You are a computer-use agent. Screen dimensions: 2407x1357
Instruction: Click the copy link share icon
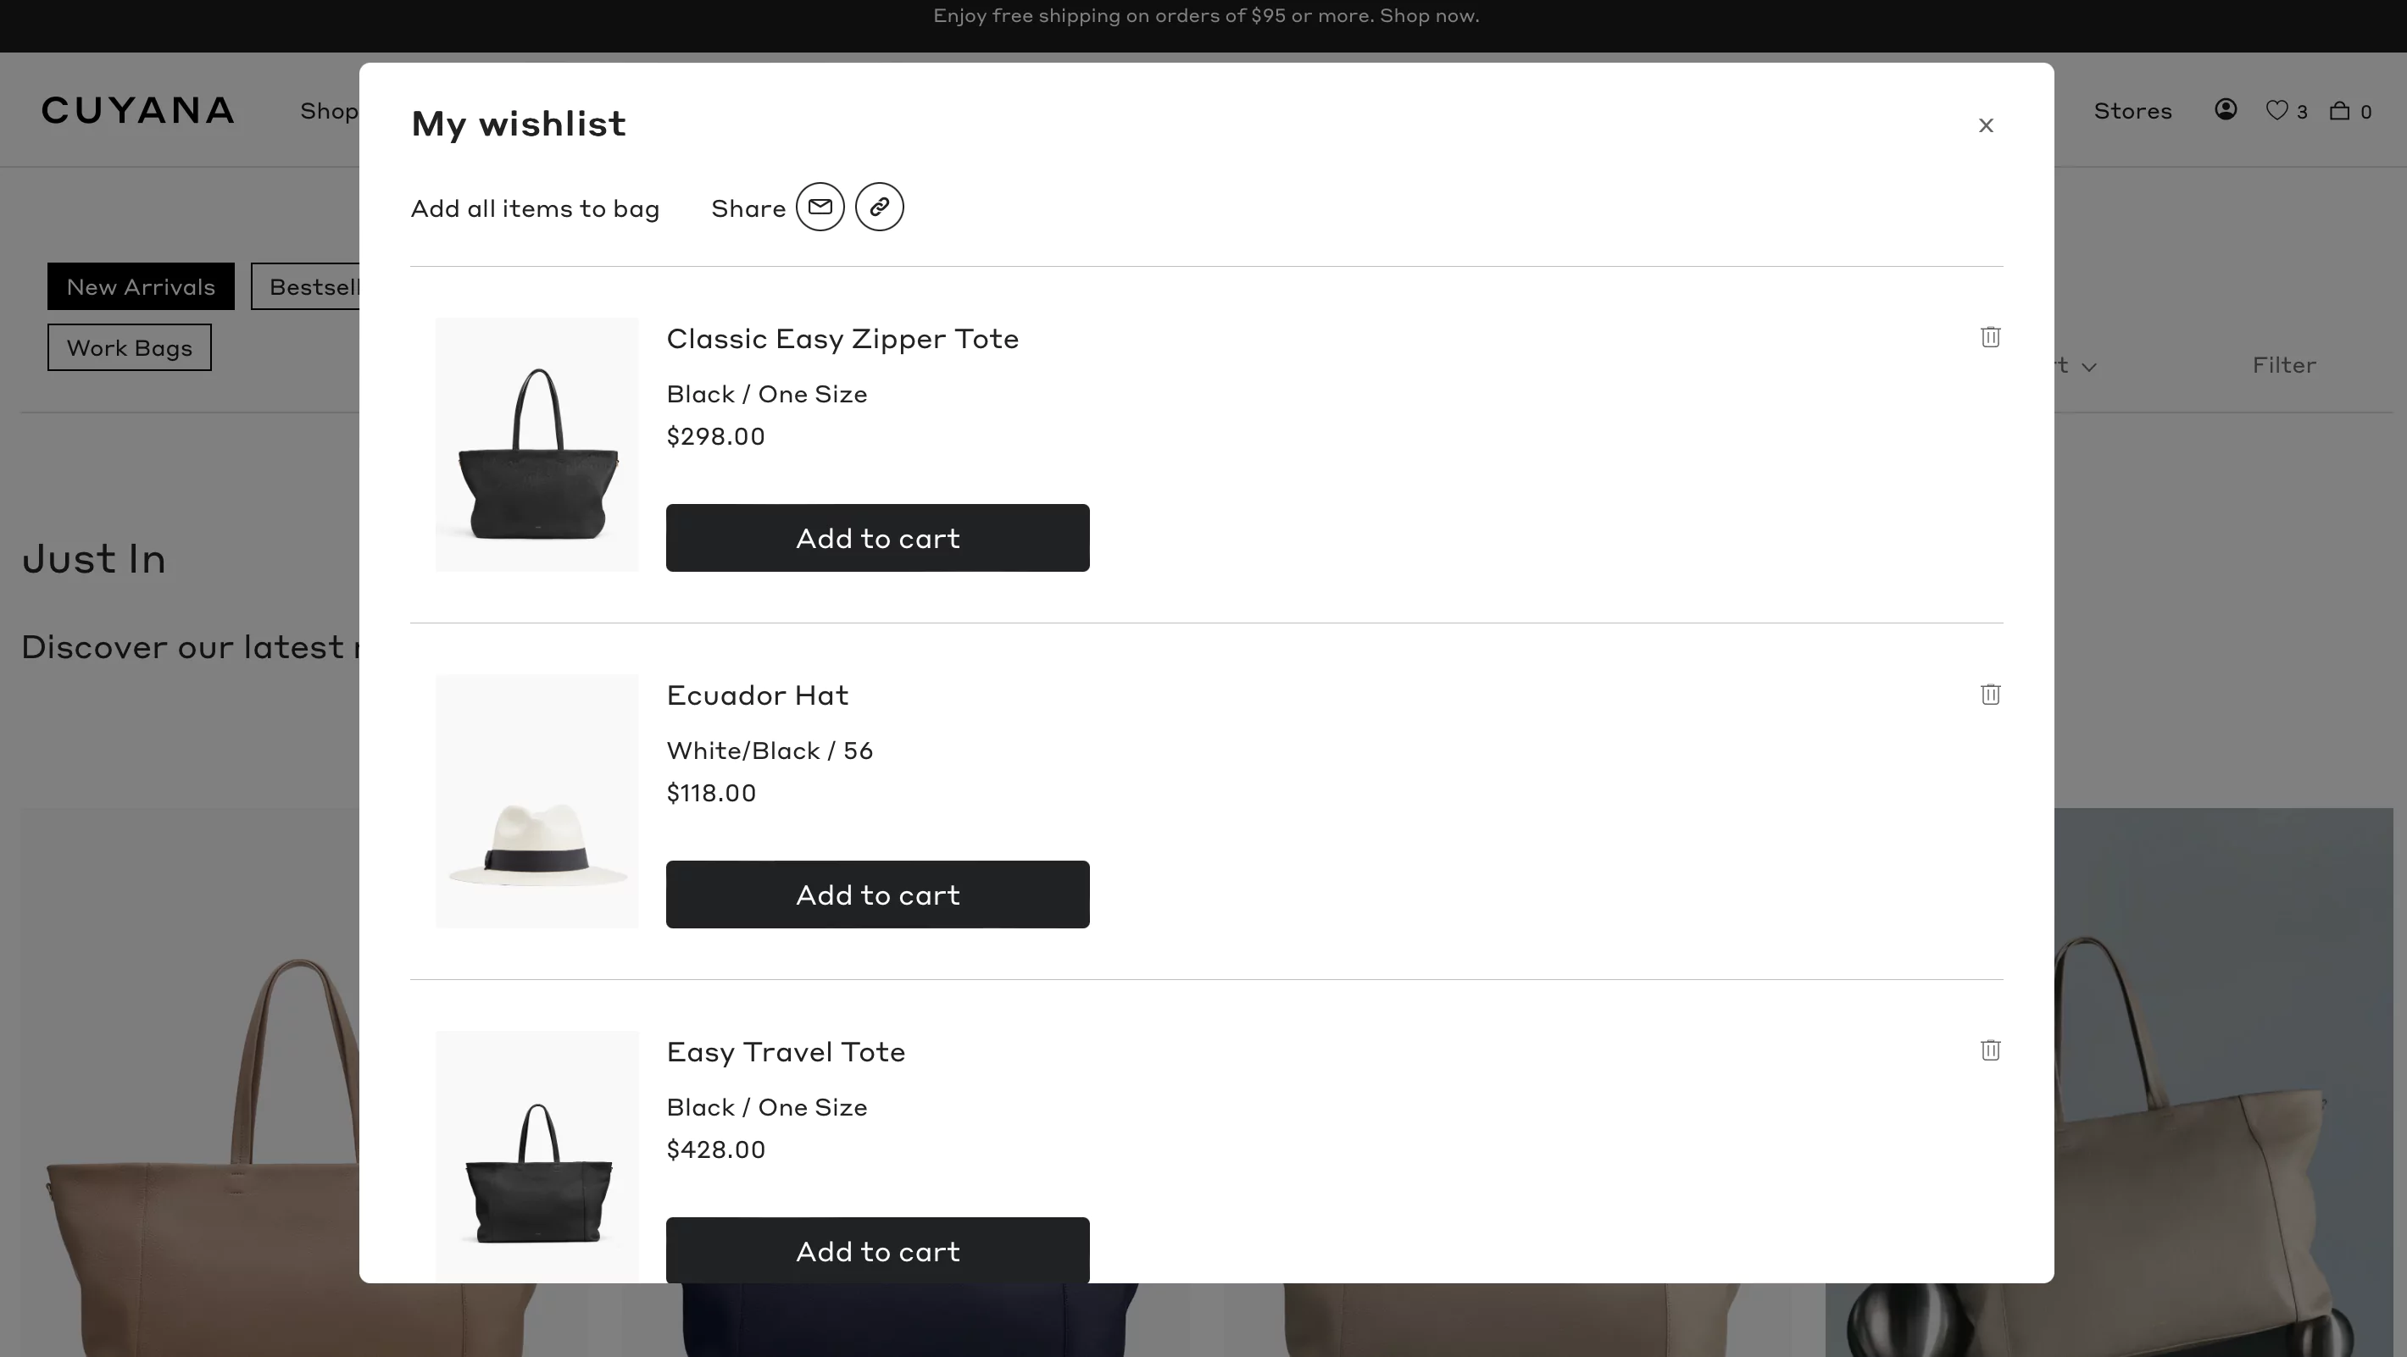[x=878, y=207]
